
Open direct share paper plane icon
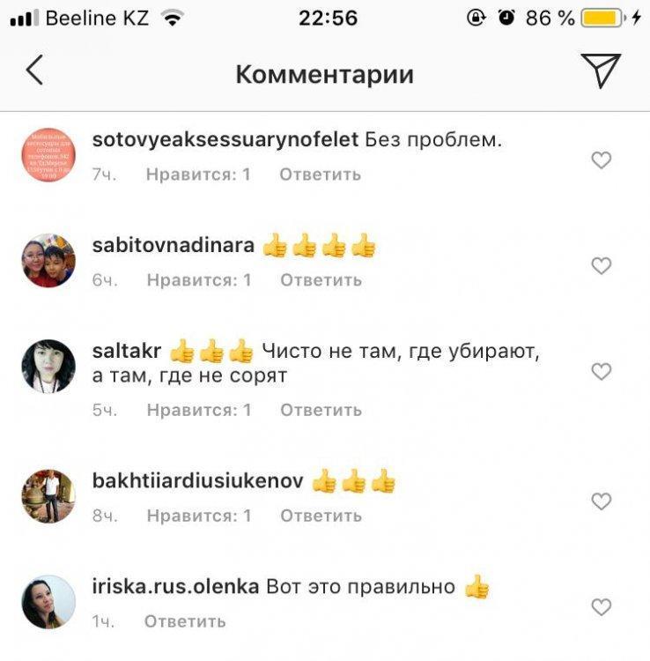tap(601, 71)
